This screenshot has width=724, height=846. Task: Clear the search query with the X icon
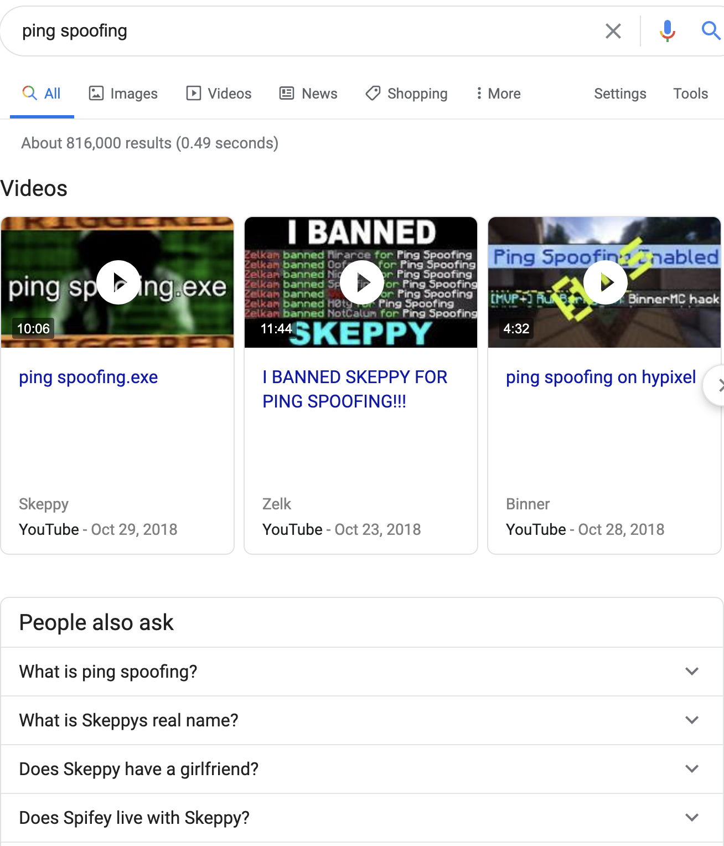[x=613, y=31]
